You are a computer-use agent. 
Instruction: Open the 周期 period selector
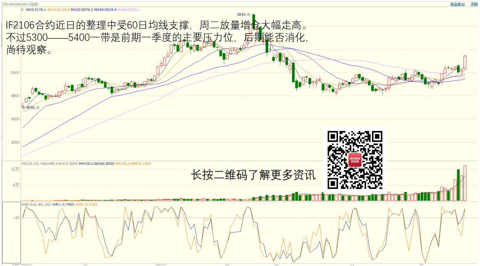tap(474, 4)
